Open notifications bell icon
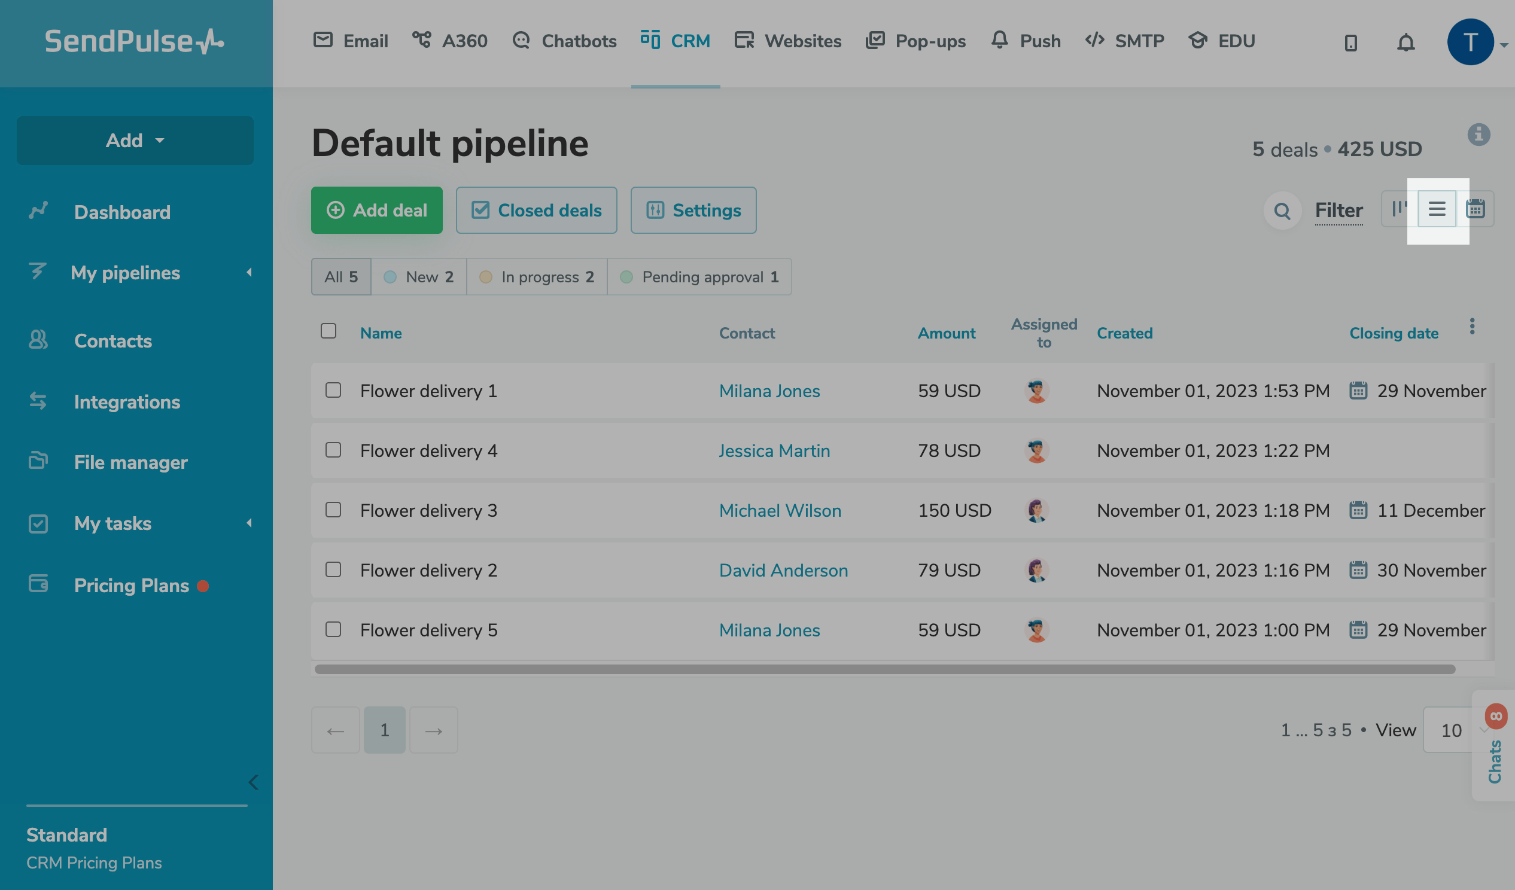This screenshot has height=890, width=1515. 1406,42
